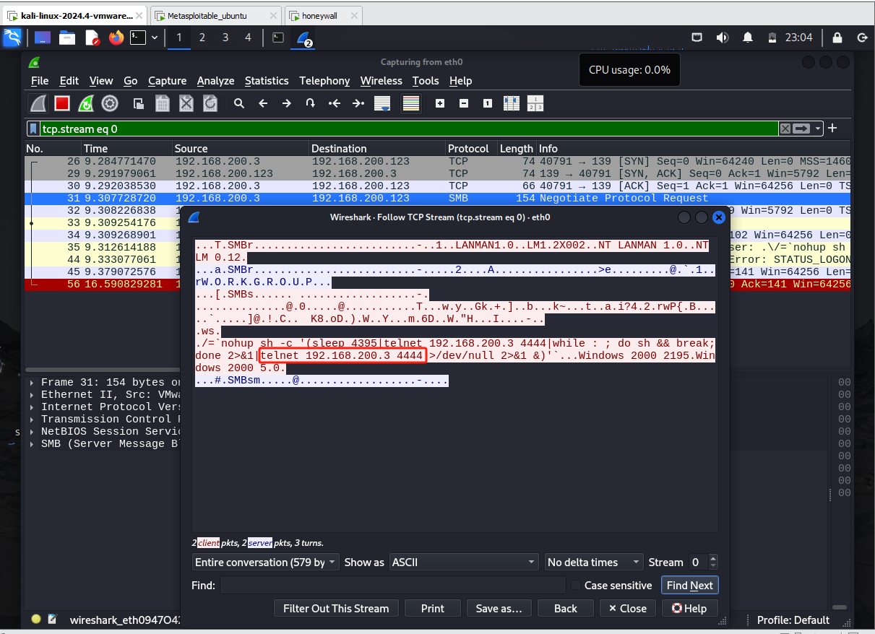
Task: Expand the Frame 31 tree row
Action: coord(32,383)
